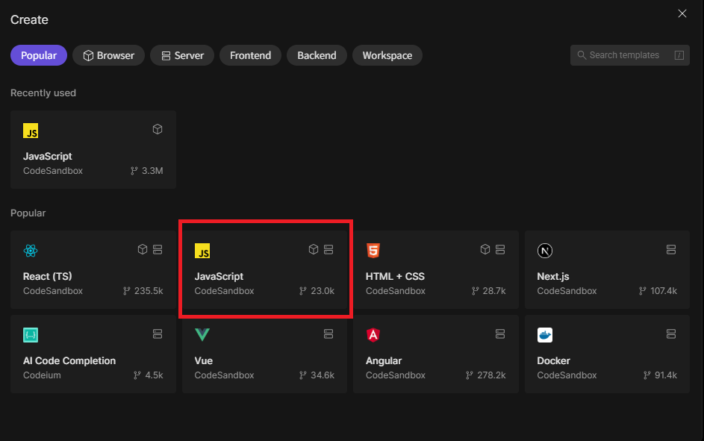Image resolution: width=704 pixels, height=441 pixels.
Task: Click the Search templates input field
Action: coord(630,55)
